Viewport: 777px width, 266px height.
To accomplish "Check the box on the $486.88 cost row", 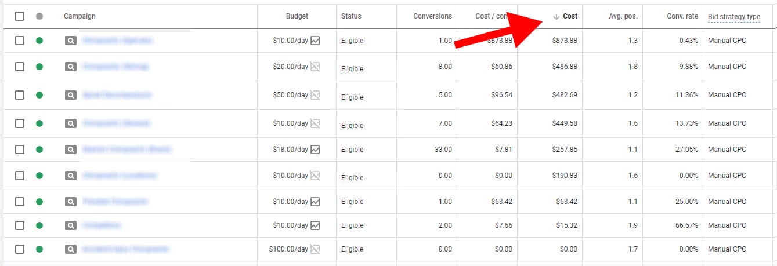I will click(x=20, y=67).
